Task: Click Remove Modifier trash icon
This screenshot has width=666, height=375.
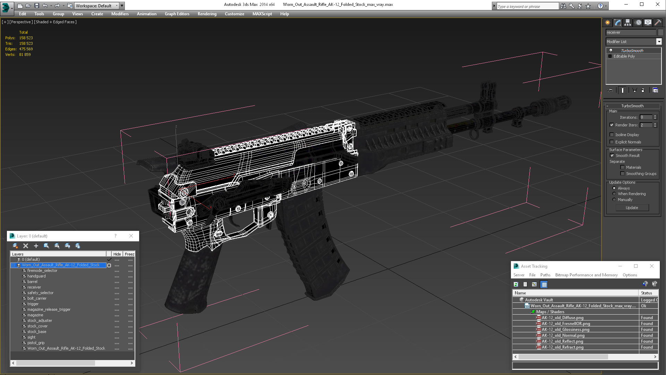Action: pos(643,90)
